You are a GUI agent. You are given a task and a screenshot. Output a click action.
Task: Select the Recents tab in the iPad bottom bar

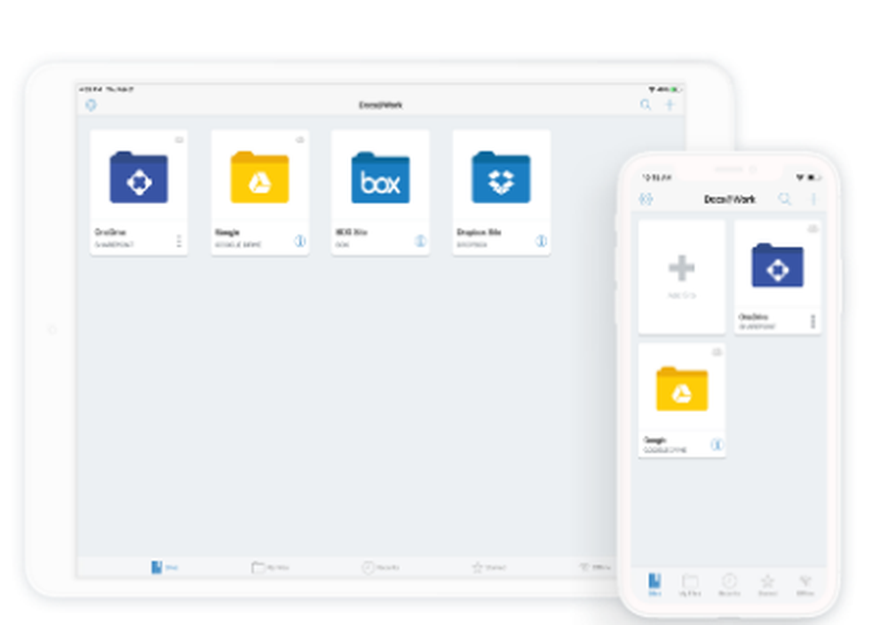(381, 566)
